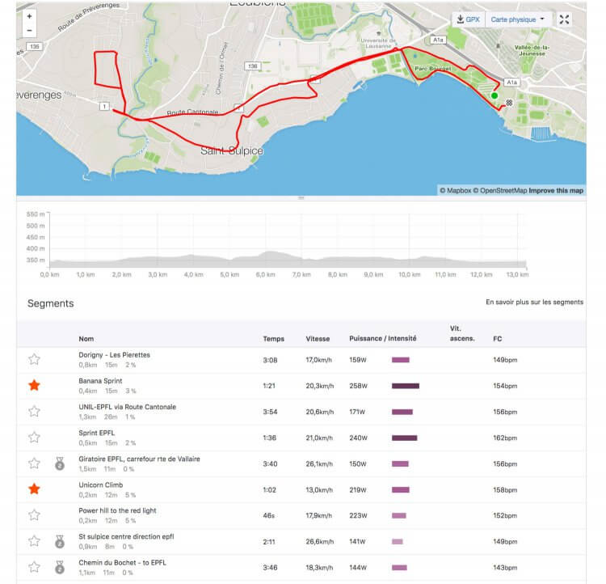606x584 pixels.
Task: Click the medal icon for Giratoire EPFL
Action: (59, 463)
